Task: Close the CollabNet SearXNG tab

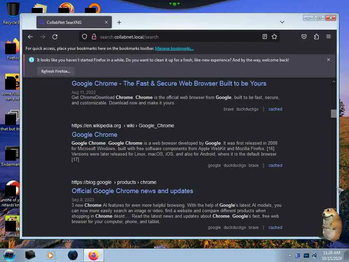Action: [x=106, y=22]
